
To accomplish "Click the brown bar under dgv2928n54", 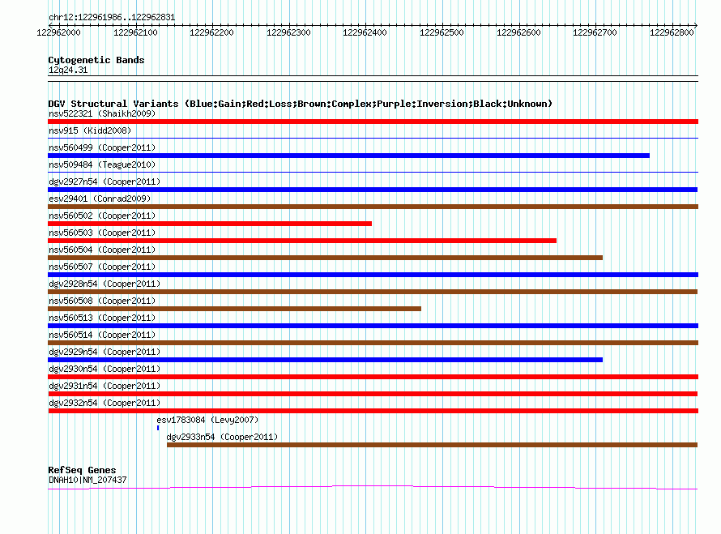I will (373, 292).
